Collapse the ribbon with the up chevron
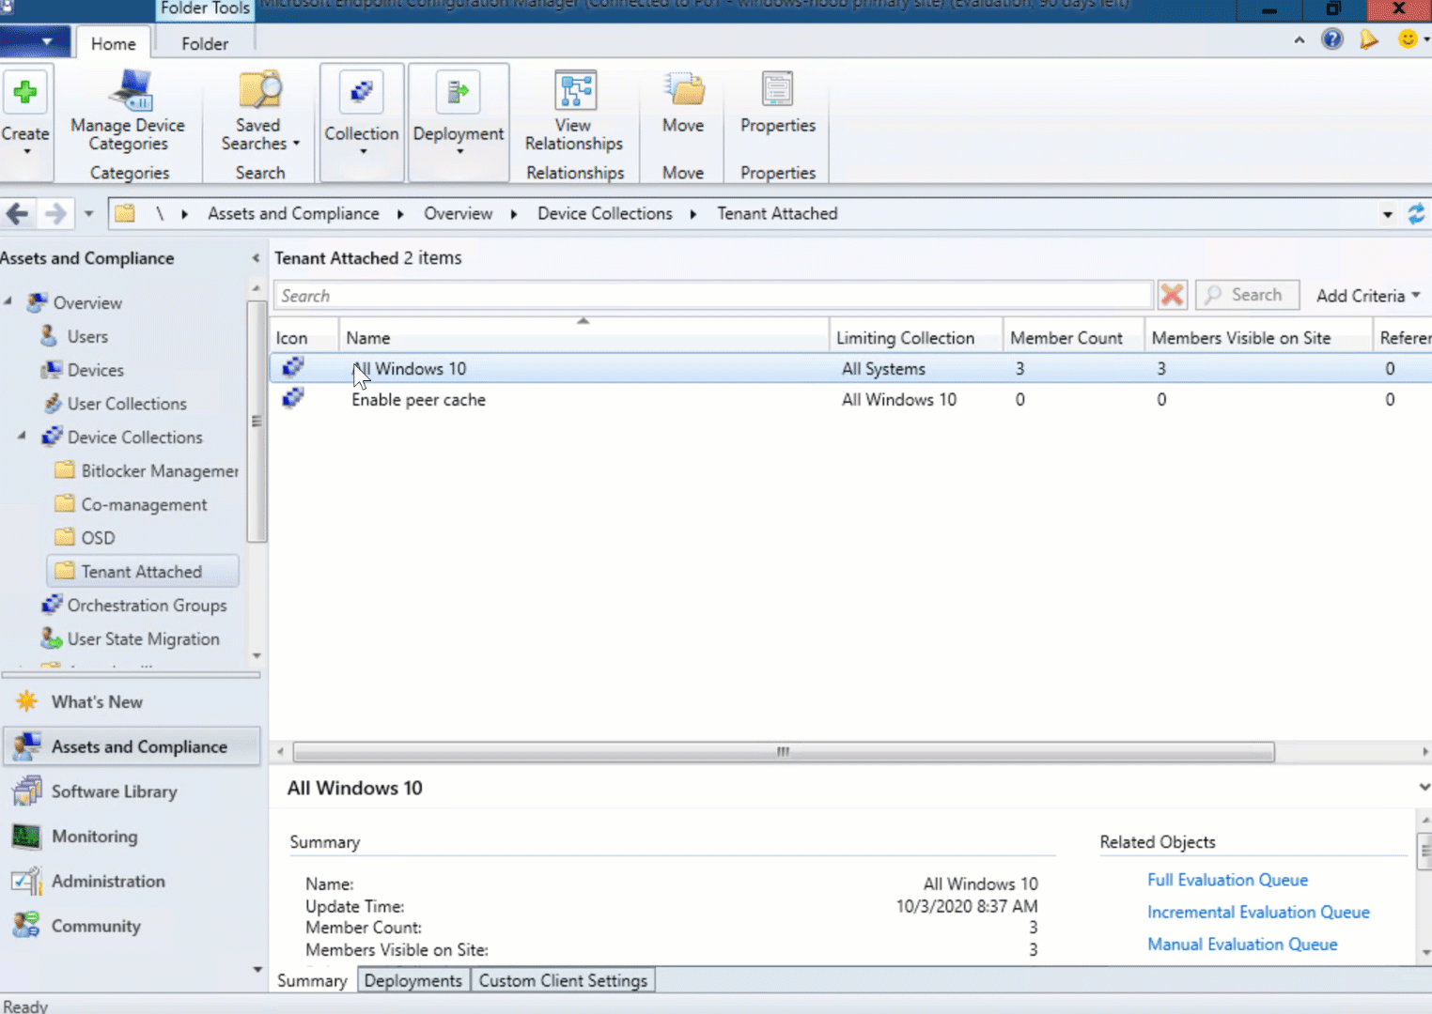The height and width of the screenshot is (1014, 1432). pos(1299,40)
